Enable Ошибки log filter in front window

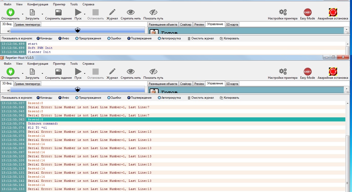[x=114, y=98]
